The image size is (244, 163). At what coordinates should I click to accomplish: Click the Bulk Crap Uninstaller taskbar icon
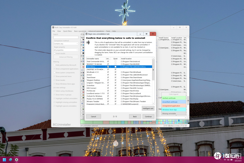point(17,159)
